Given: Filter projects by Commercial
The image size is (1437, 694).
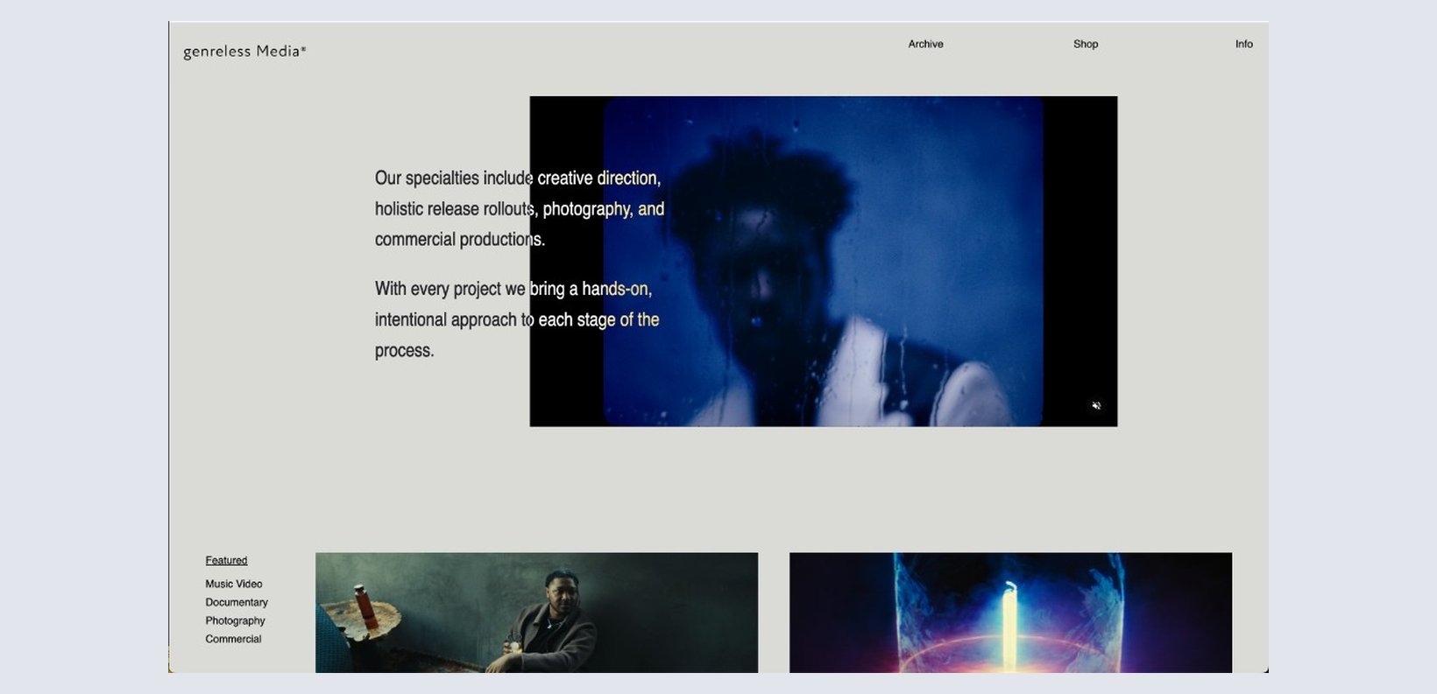Looking at the screenshot, I should coord(233,639).
